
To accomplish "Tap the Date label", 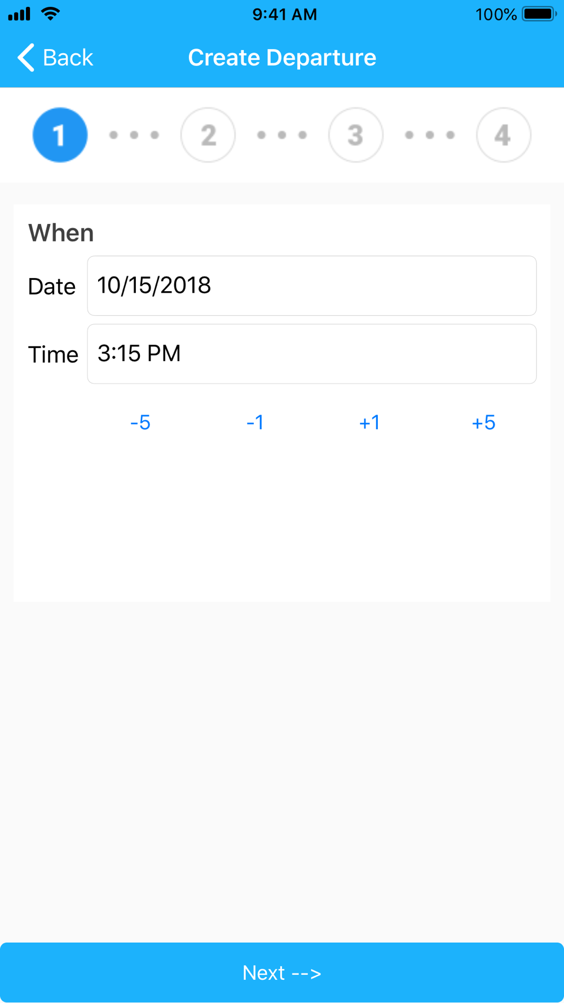I will click(x=52, y=287).
